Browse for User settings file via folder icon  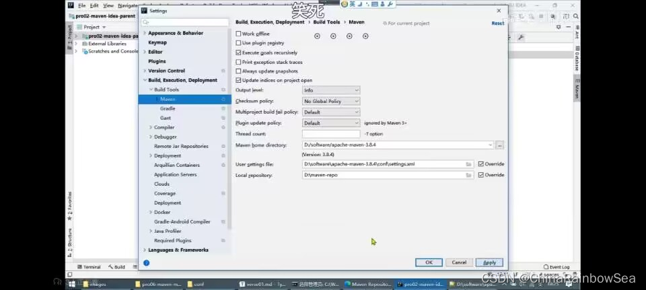coord(468,164)
